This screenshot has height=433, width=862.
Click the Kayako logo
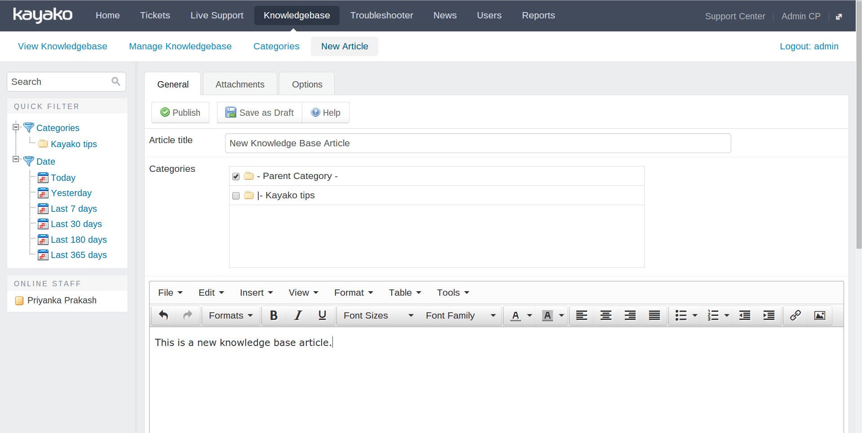pyautogui.click(x=43, y=15)
